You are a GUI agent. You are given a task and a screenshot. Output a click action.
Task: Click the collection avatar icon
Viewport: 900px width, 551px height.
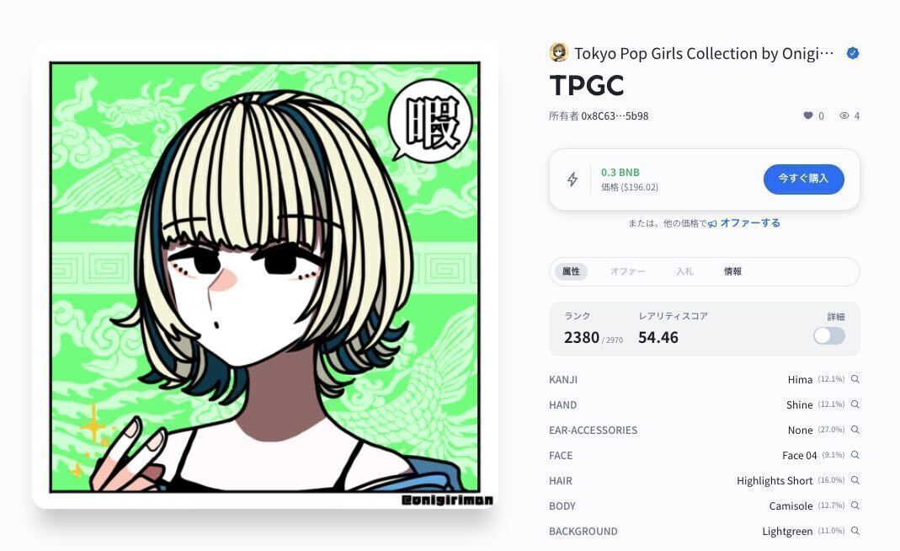558,52
